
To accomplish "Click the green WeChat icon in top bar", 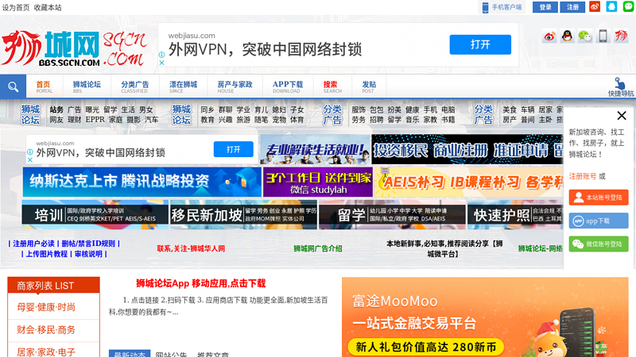I will [628, 6].
